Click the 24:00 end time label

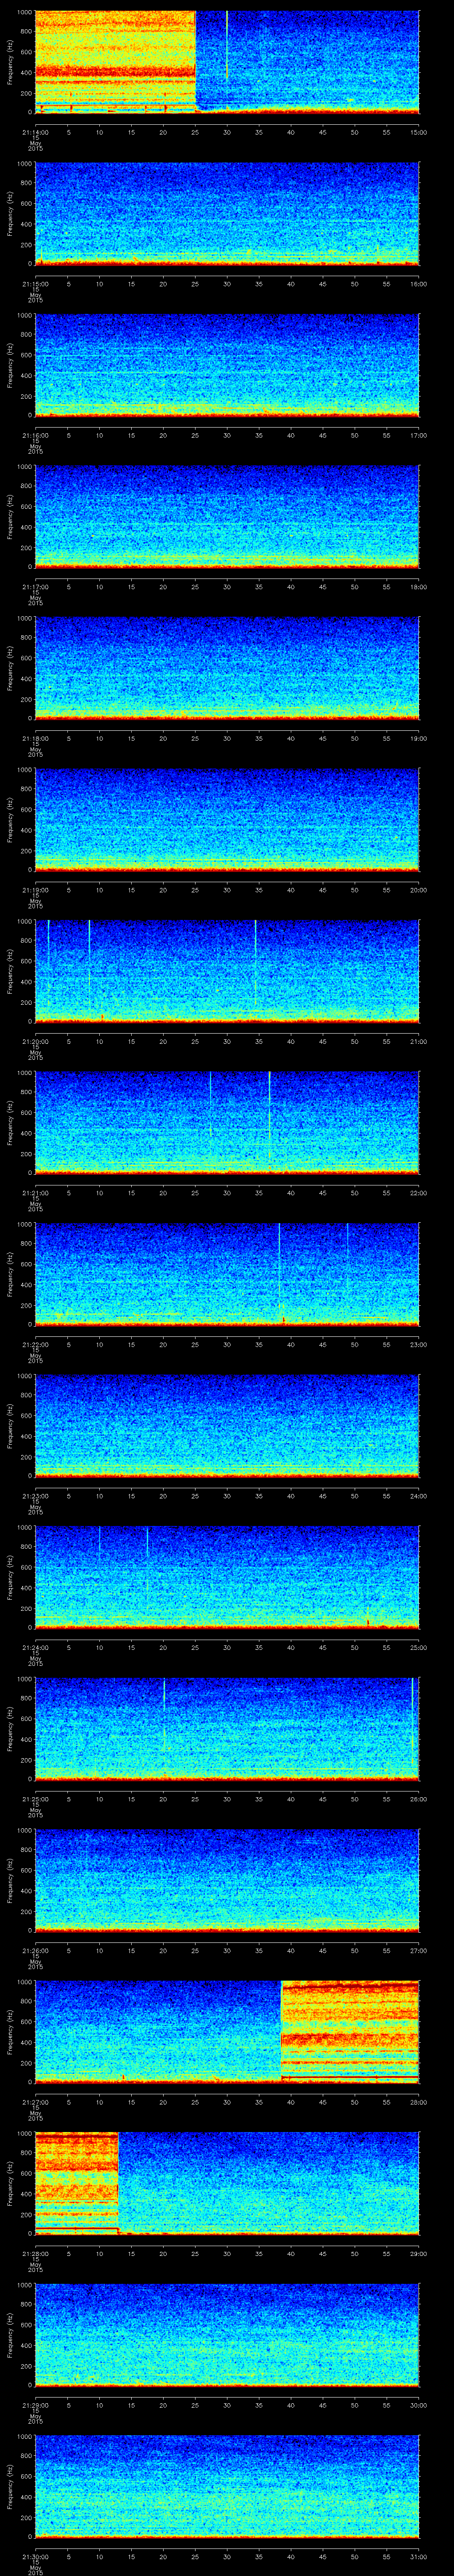(x=419, y=1496)
